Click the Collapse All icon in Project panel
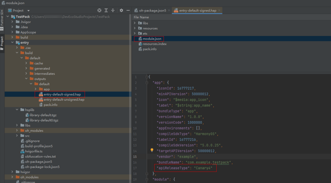The height and width of the screenshot is (183, 331). 113,10
